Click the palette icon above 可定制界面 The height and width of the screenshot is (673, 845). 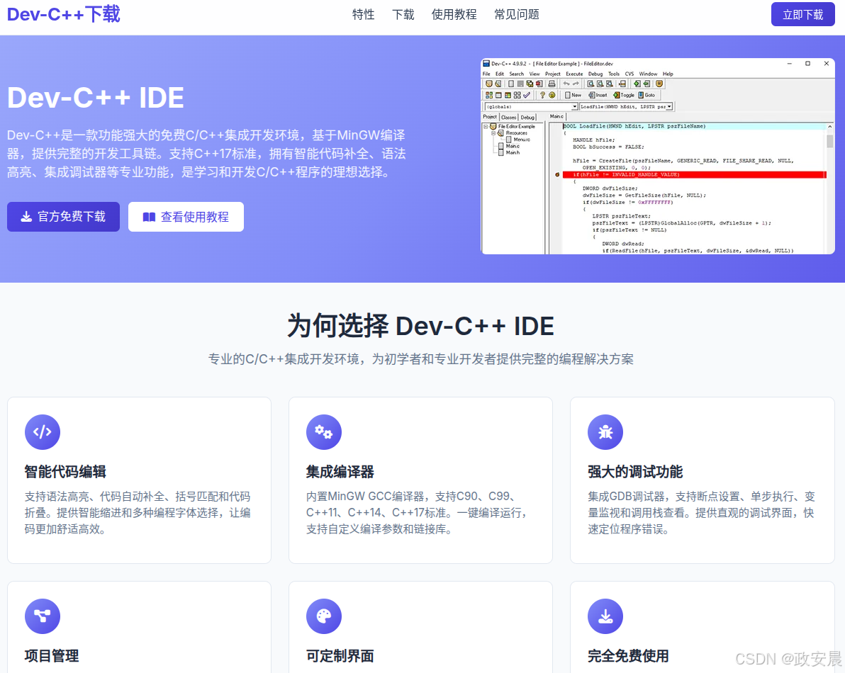coord(324,616)
